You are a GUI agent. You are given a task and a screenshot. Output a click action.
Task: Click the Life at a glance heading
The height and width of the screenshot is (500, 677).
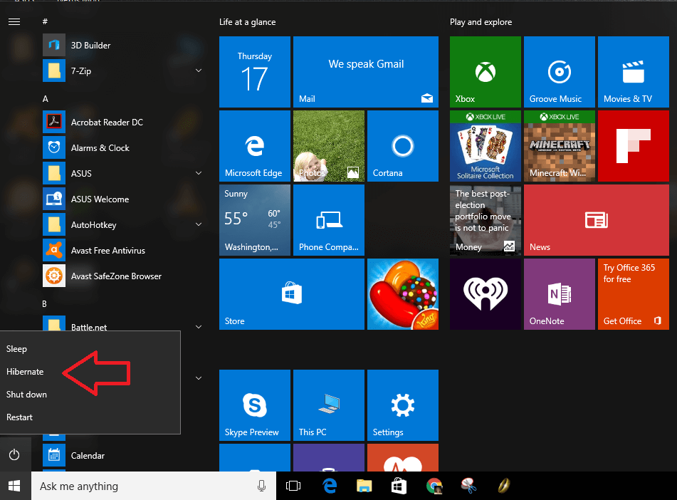tap(248, 22)
